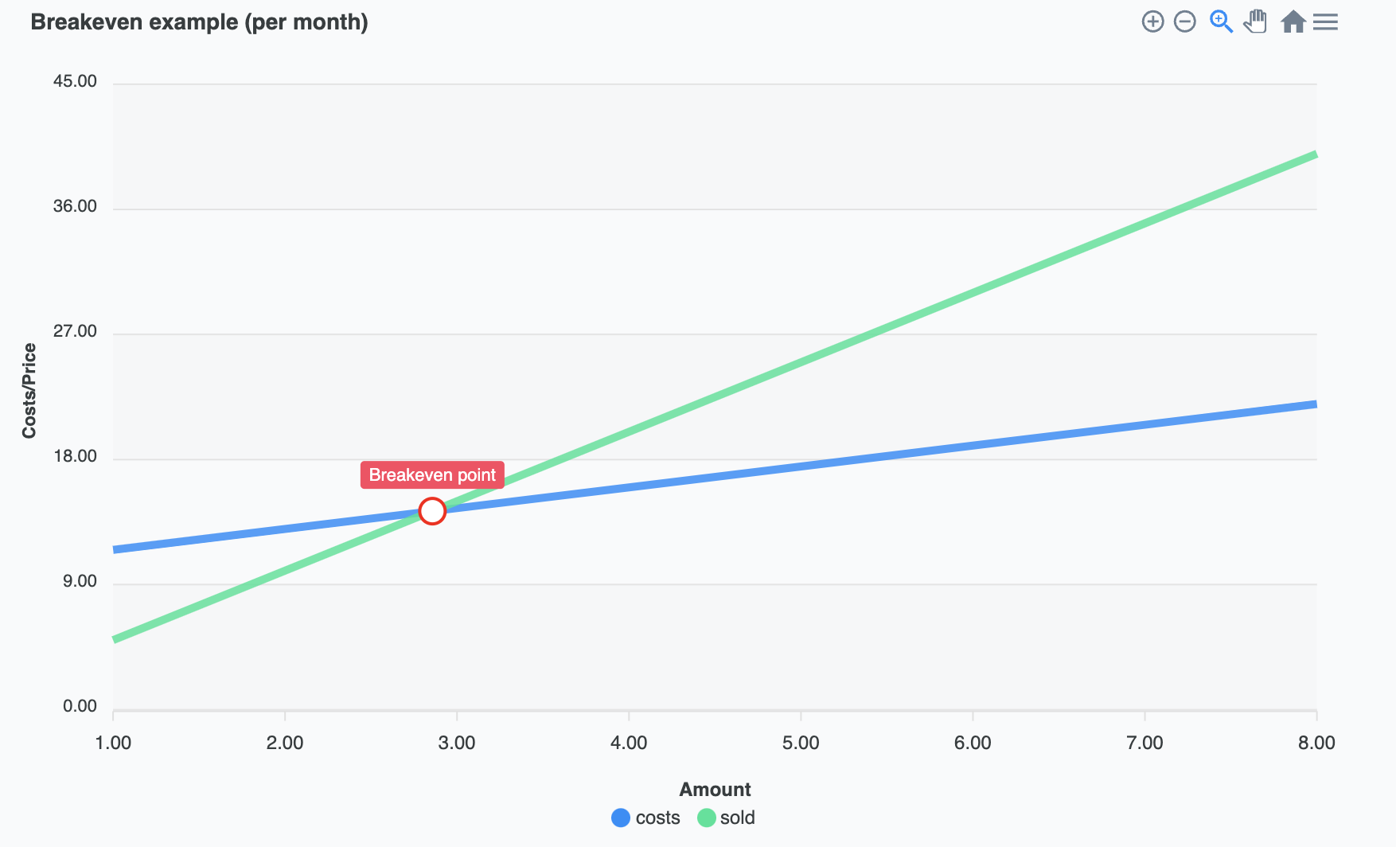Click the chart title "Breakeven example (per month)"
The height and width of the screenshot is (847, 1396).
coord(199,22)
